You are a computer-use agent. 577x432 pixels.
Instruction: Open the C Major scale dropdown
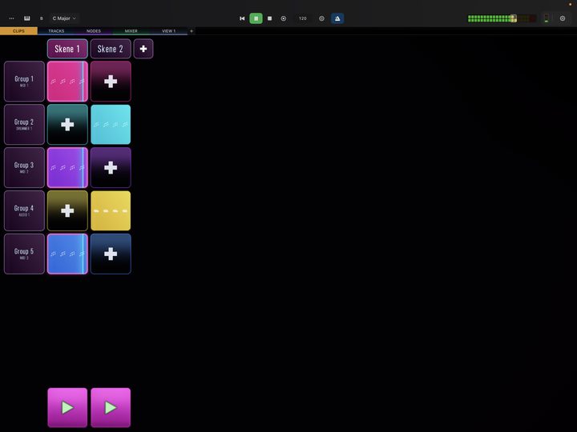pyautogui.click(x=64, y=18)
